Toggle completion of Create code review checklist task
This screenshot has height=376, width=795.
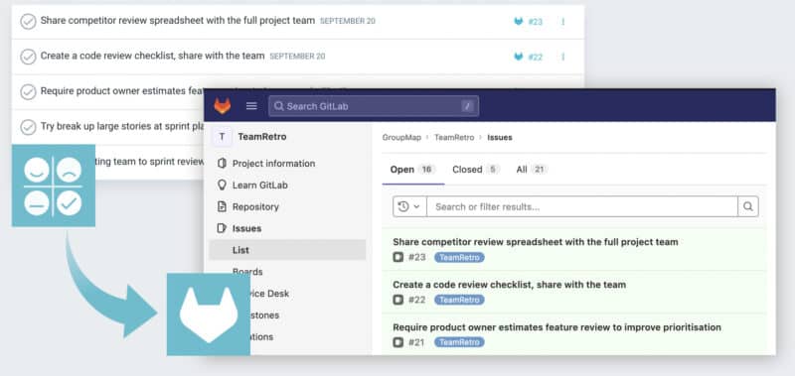pos(28,57)
